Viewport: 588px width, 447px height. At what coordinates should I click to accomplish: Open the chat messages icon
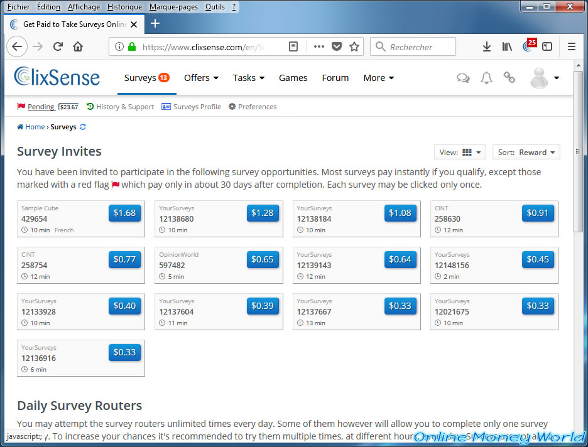[x=463, y=78]
